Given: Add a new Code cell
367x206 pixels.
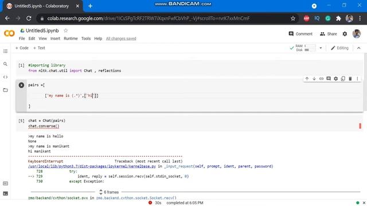Looking at the screenshot, I should 22,48.
